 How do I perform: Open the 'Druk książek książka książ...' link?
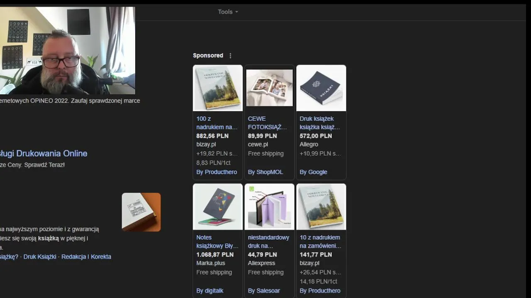tap(320, 123)
